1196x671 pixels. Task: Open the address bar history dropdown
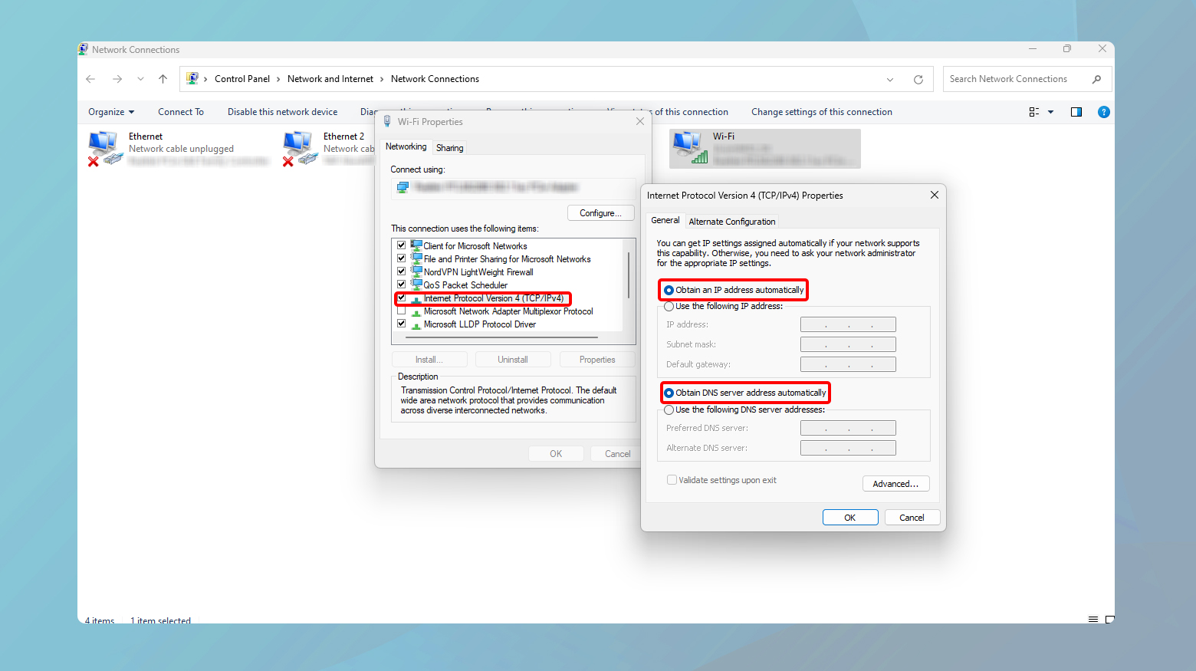click(x=889, y=79)
